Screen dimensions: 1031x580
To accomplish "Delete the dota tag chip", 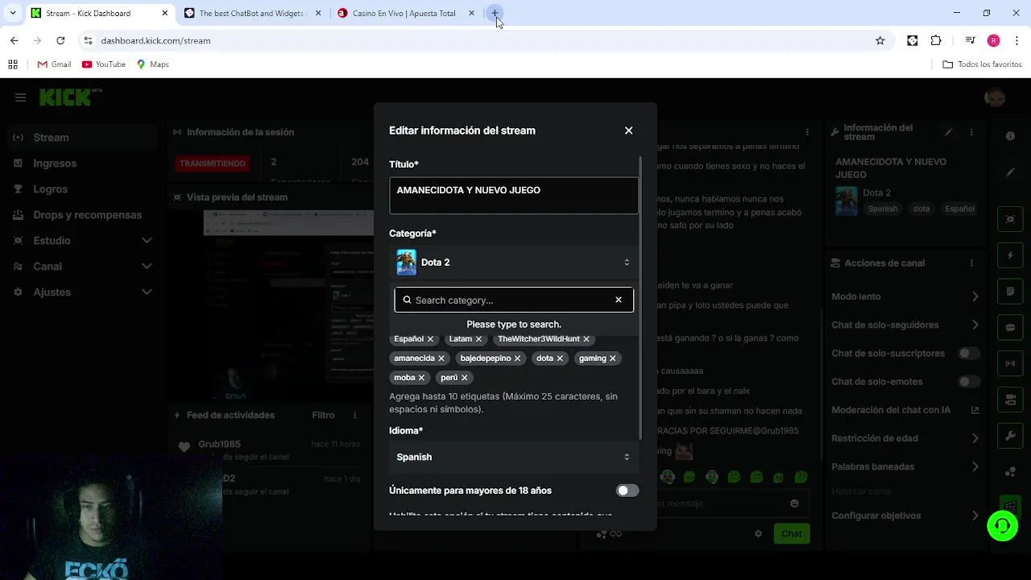I will (560, 358).
